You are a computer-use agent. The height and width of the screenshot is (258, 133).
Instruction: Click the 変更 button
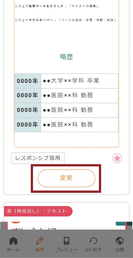tap(67, 178)
